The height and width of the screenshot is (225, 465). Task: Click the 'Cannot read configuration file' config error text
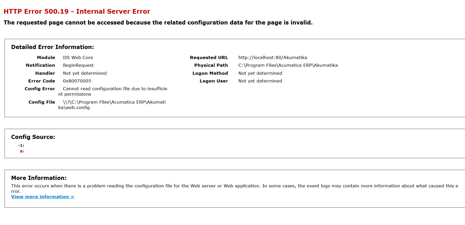point(113,91)
